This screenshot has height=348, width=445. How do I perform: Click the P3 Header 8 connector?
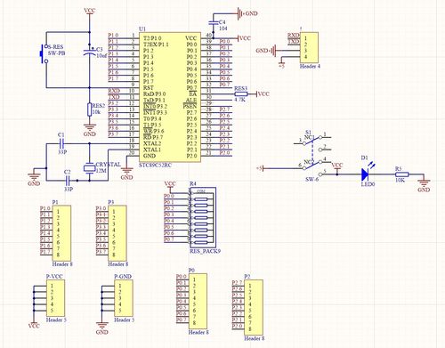coord(117,233)
